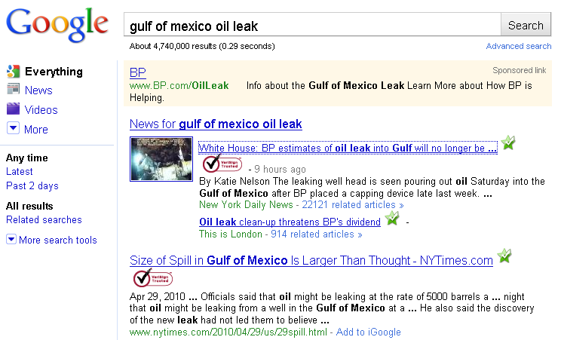Expand the More dropdown arrow in sidebar

(x=14, y=127)
